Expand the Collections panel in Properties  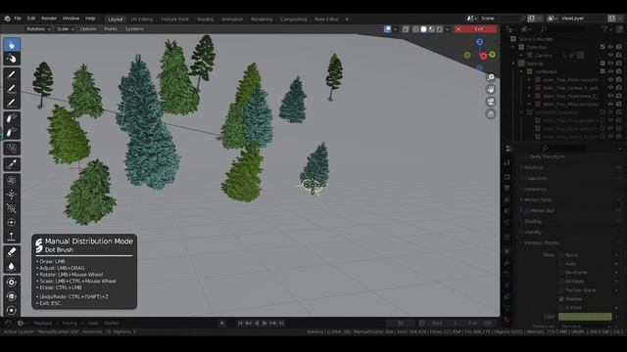(x=535, y=178)
